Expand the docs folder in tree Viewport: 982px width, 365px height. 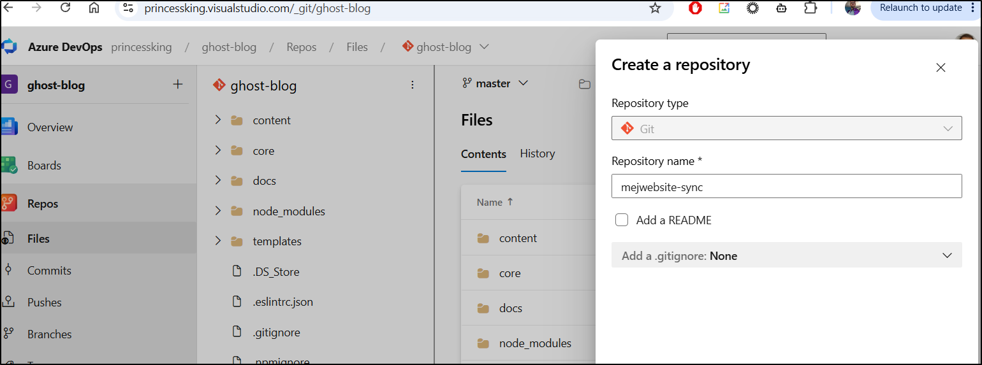tap(217, 180)
